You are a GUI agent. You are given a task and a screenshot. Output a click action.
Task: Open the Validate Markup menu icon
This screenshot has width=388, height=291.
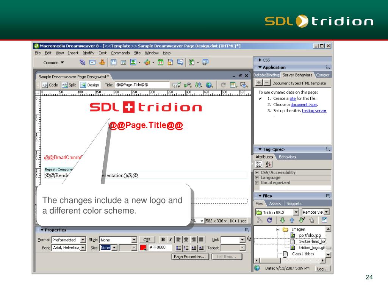pyautogui.click(x=177, y=85)
